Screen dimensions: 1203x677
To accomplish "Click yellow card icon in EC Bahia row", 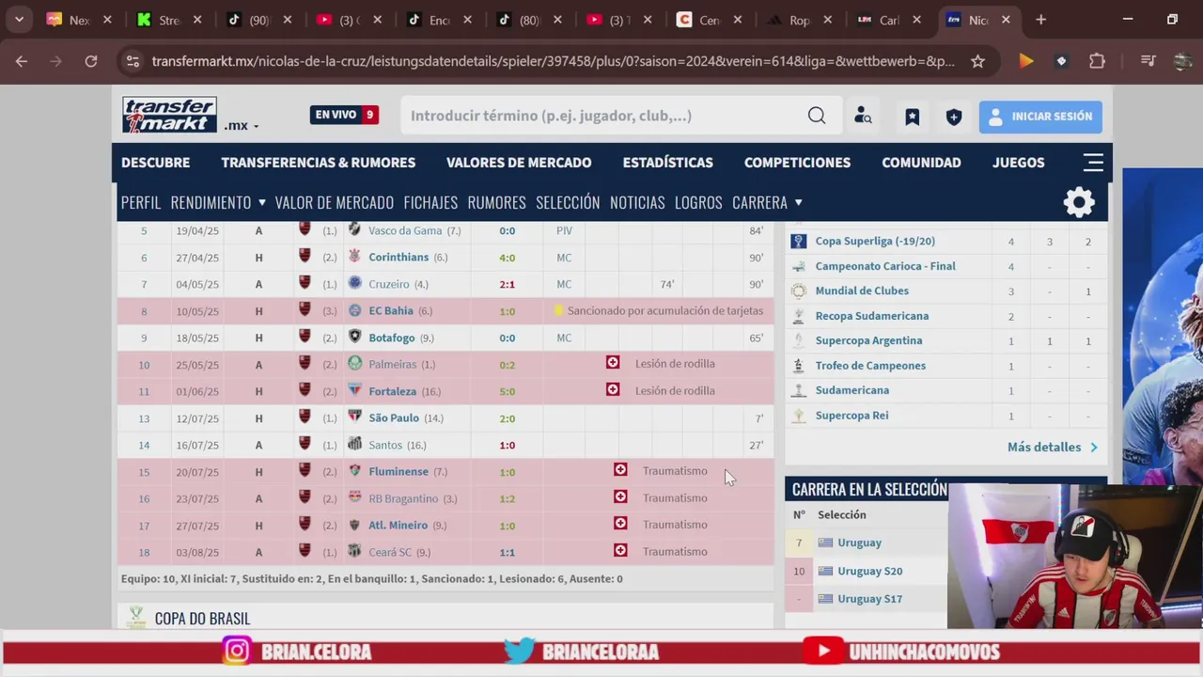I will click(x=559, y=309).
